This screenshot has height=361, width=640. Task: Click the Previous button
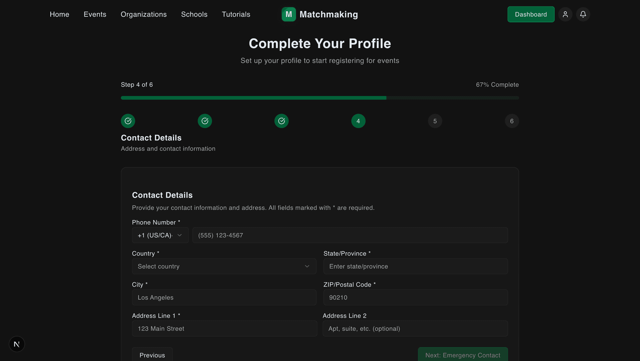pos(152,354)
